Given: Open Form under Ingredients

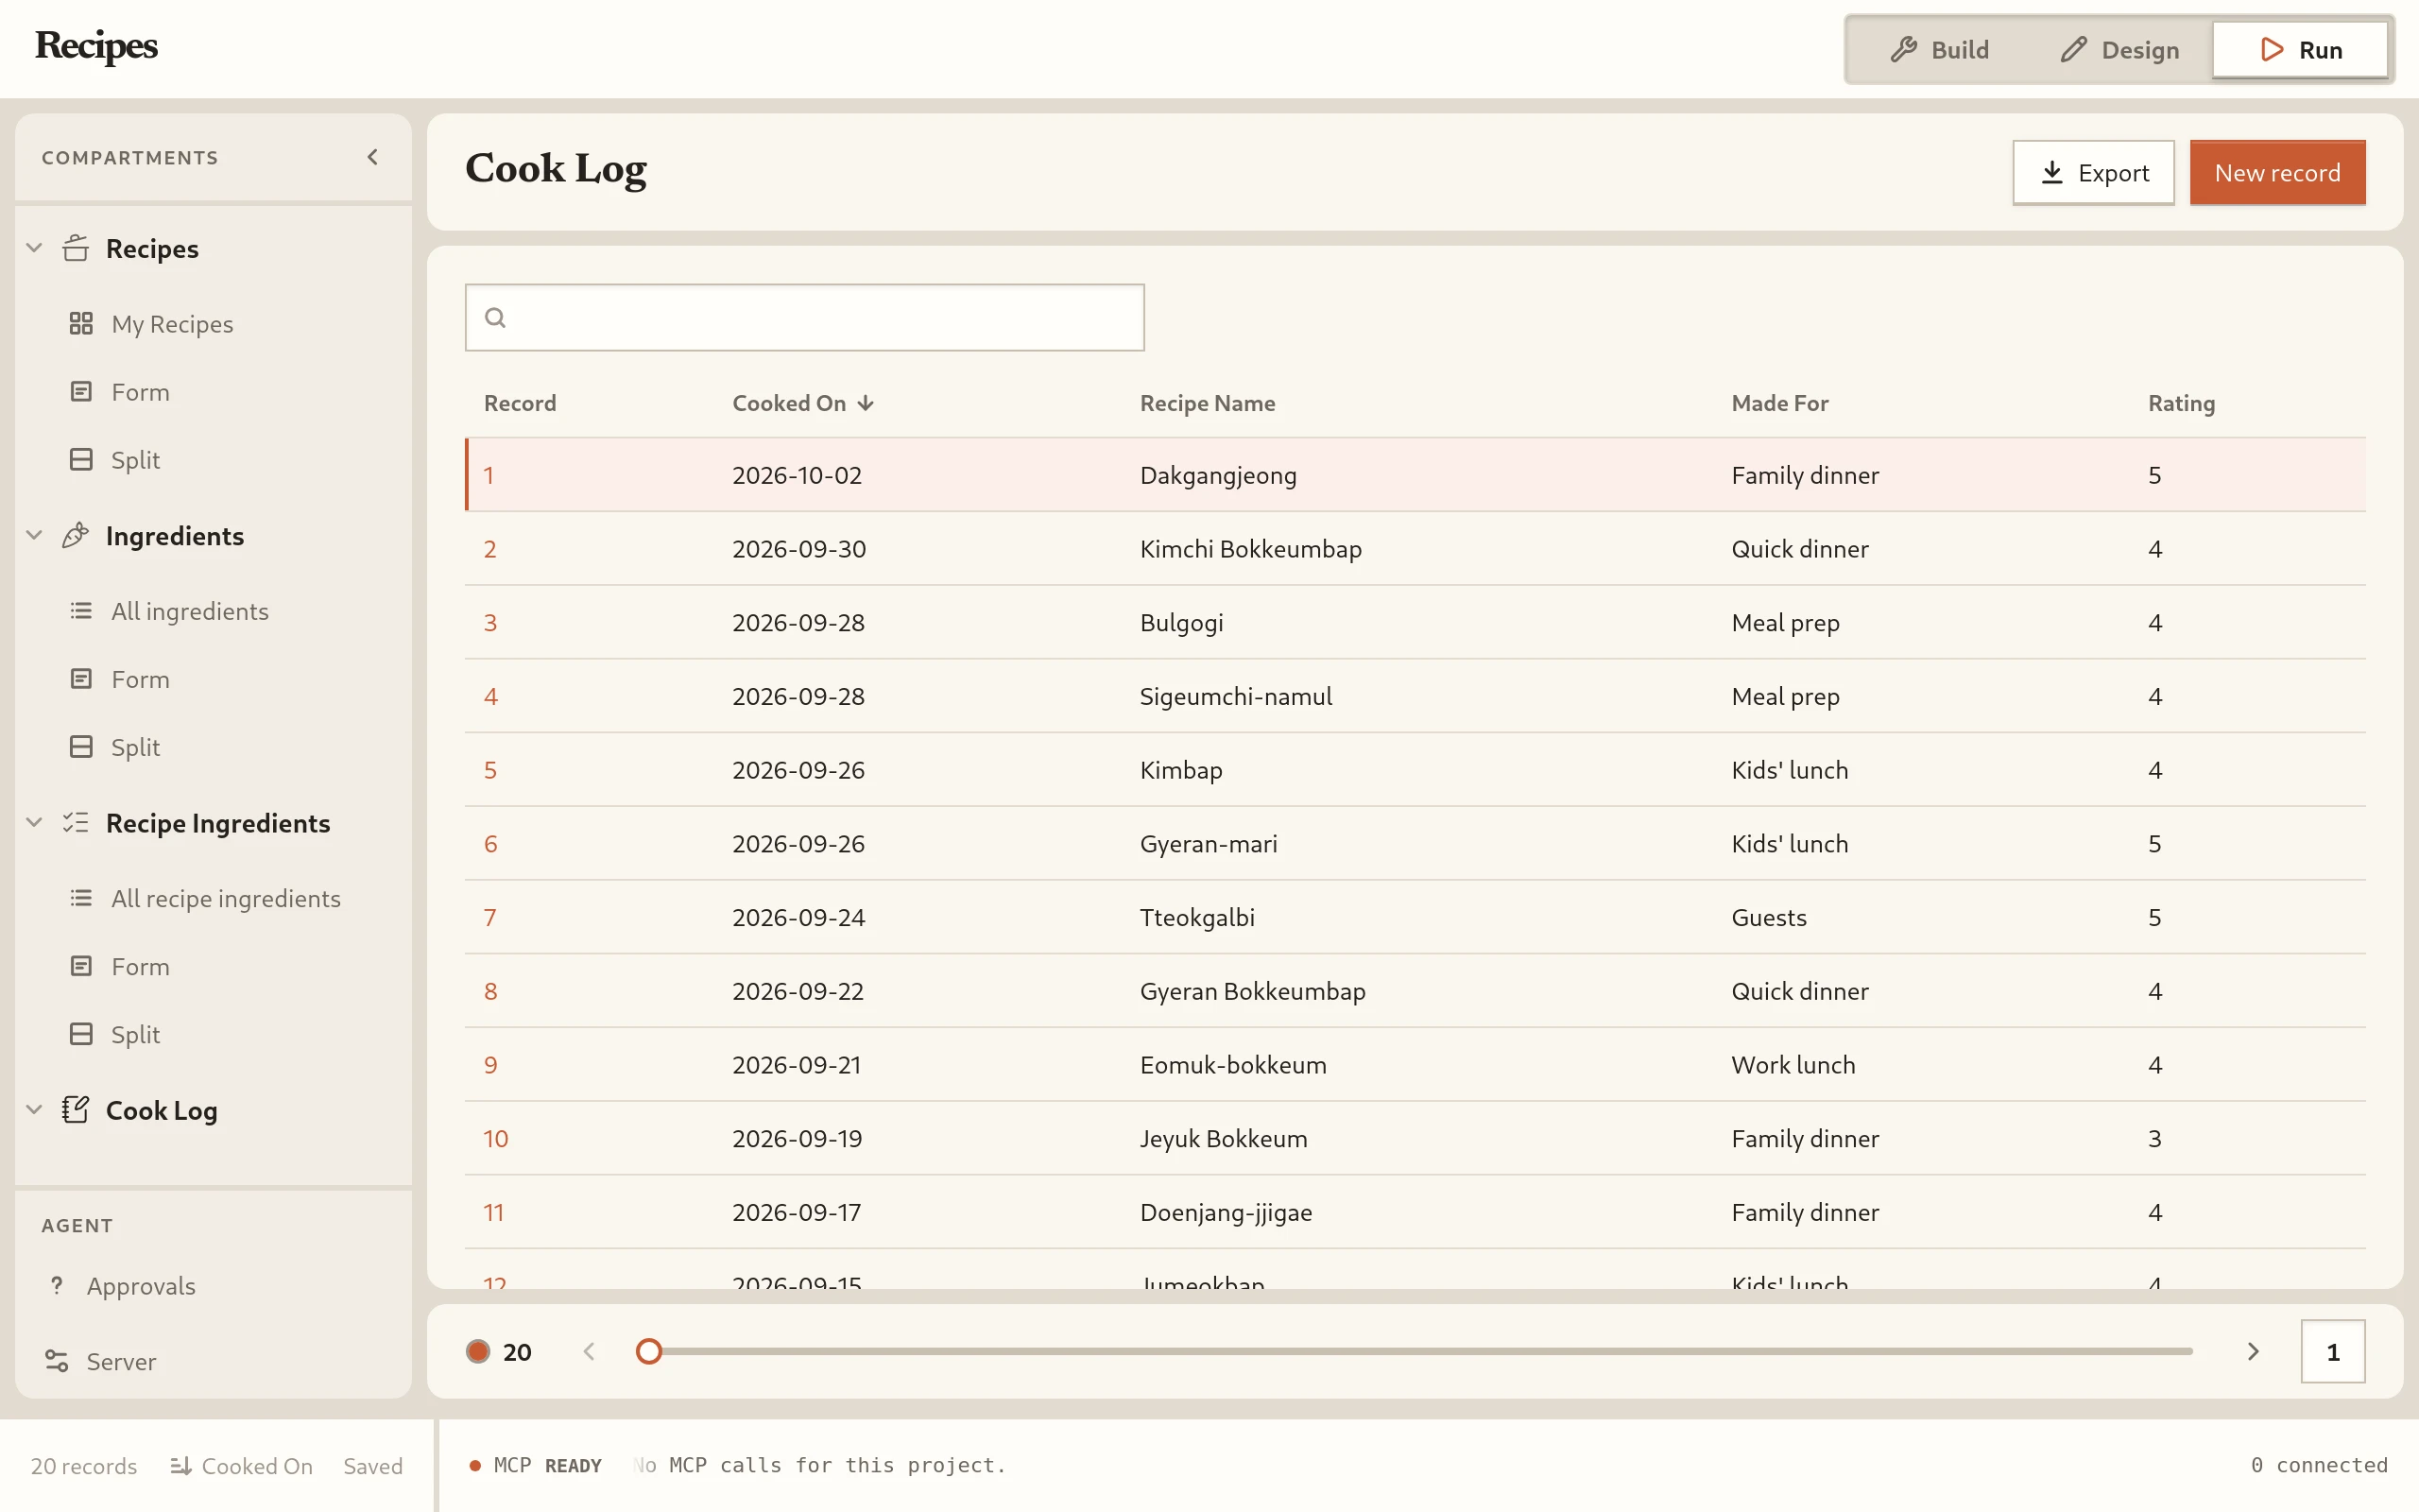Looking at the screenshot, I should click(119, 679).
